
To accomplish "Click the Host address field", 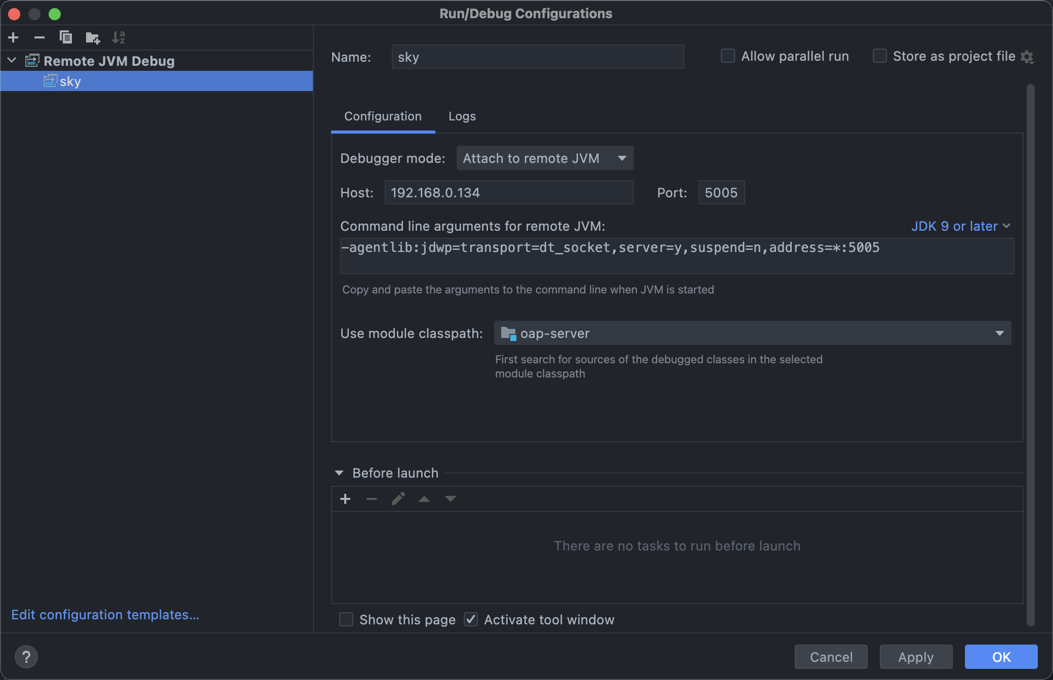I will (x=508, y=193).
